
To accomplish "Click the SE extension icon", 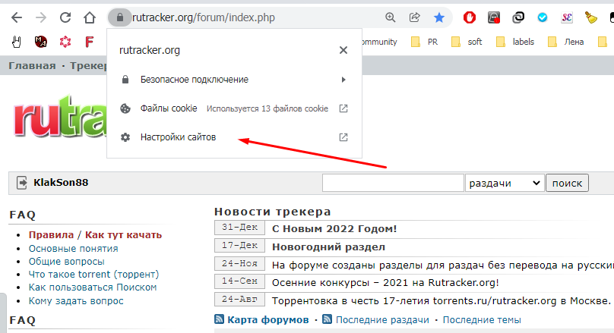I will pos(567,17).
